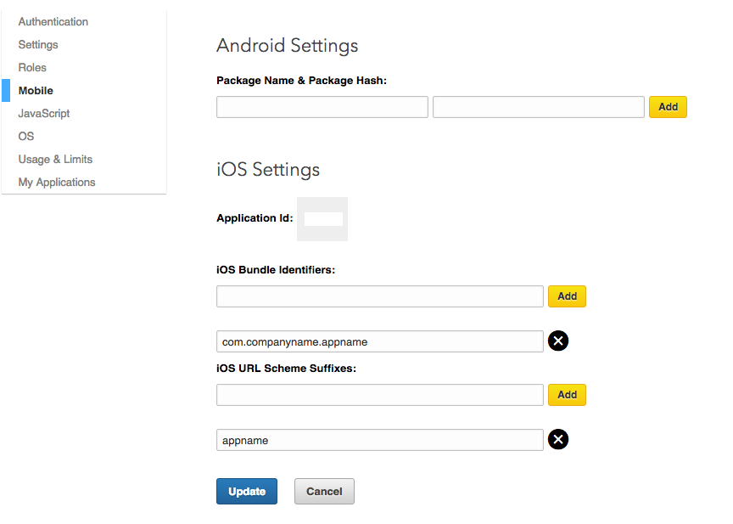Viewport: 733px width, 524px height.
Task: Add a new iOS URL scheme suffix
Action: pos(567,395)
